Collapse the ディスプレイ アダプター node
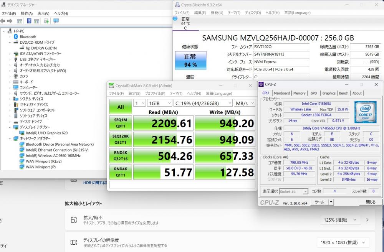The height and width of the screenshot is (252, 384). (10, 127)
